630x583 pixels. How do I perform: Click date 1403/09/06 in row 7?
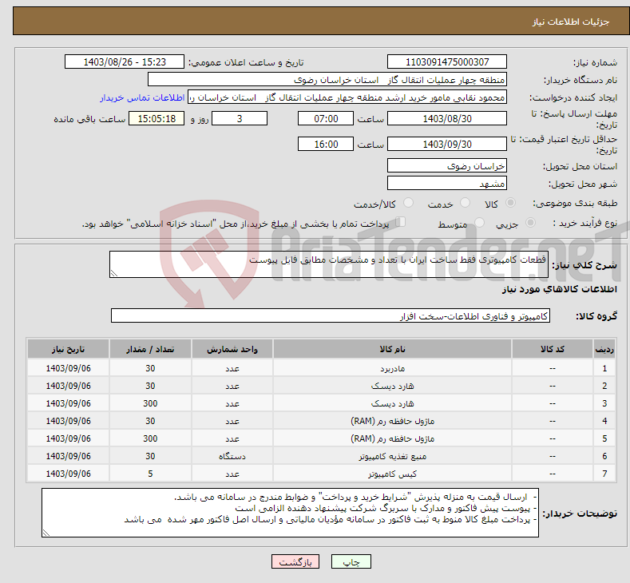coord(69,474)
